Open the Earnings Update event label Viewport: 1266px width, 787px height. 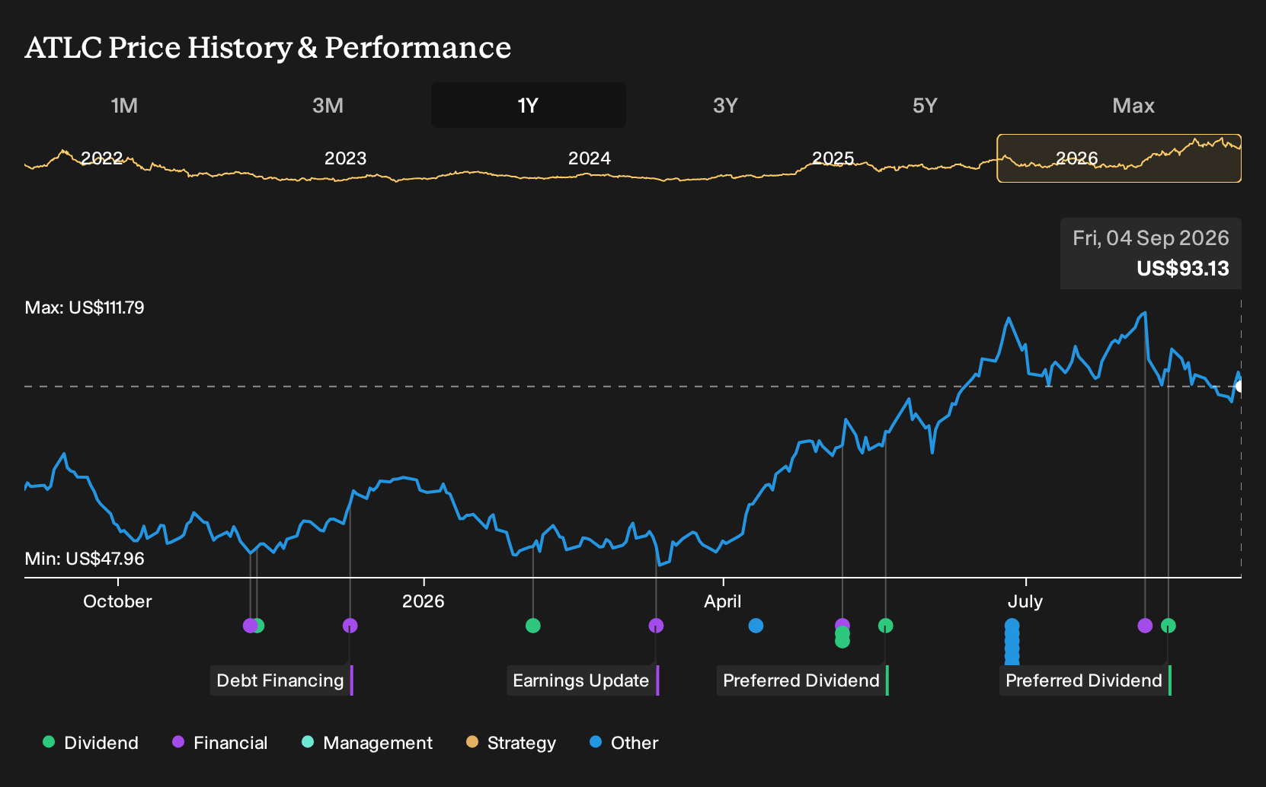583,680
